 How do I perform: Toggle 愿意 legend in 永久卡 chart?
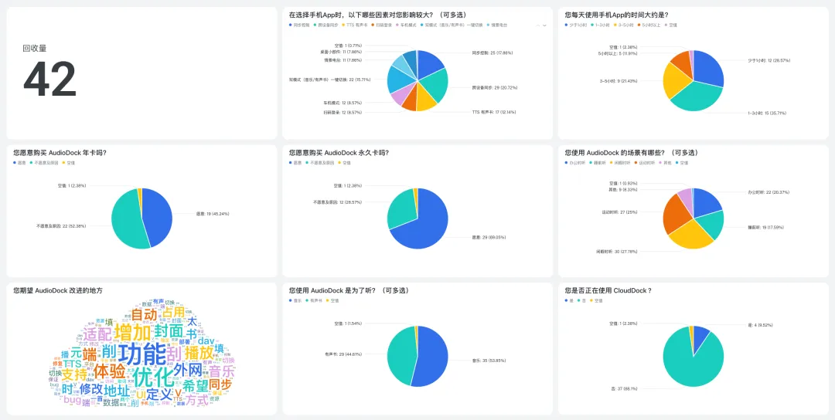click(x=296, y=162)
